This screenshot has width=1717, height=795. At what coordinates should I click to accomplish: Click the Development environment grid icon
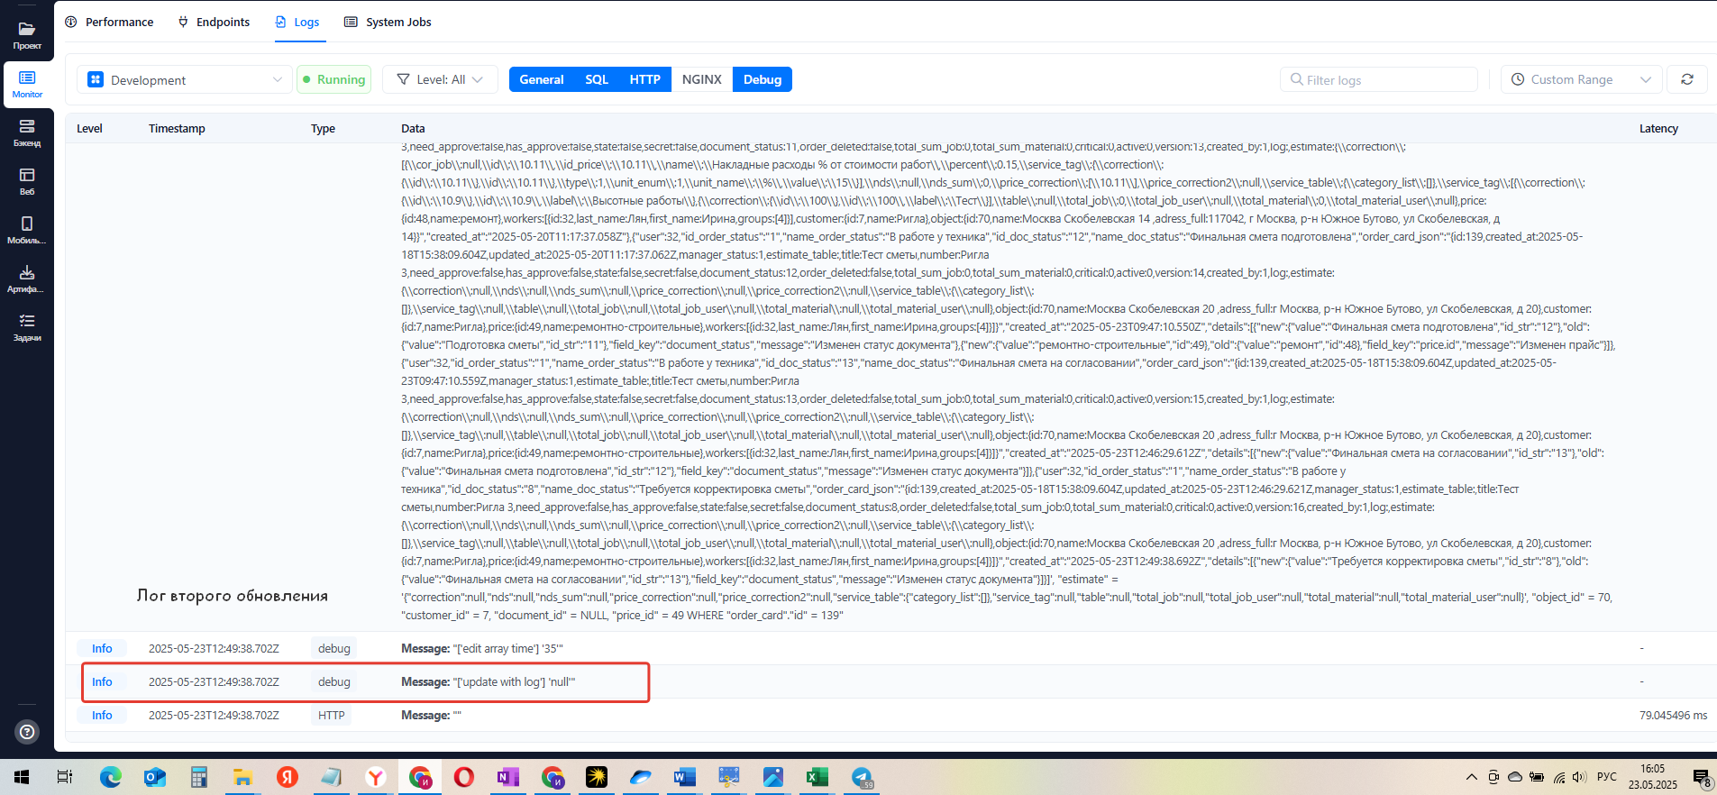(x=96, y=79)
